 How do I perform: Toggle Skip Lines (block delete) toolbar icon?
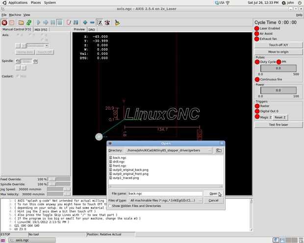[69, 23]
